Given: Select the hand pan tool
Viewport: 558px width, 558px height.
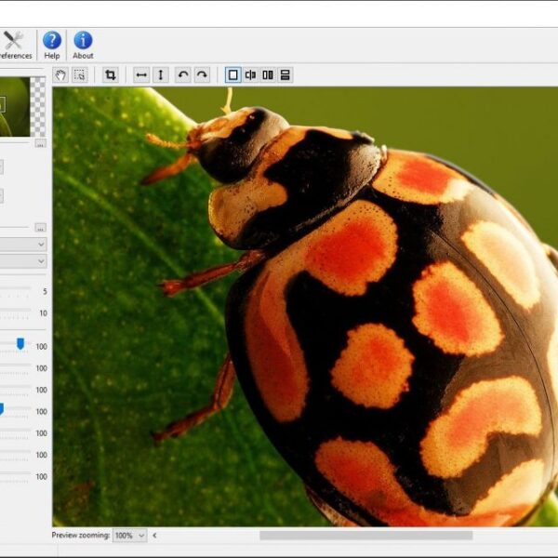Looking at the screenshot, I should pyautogui.click(x=60, y=75).
